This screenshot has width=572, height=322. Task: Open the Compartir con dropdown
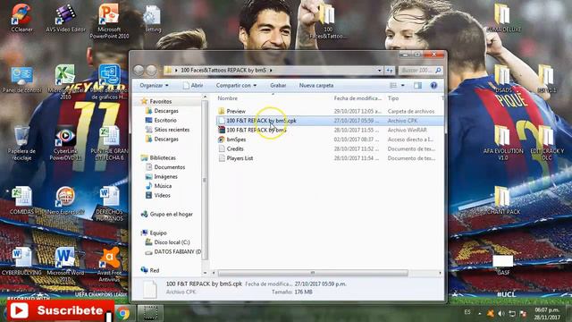[236, 86]
